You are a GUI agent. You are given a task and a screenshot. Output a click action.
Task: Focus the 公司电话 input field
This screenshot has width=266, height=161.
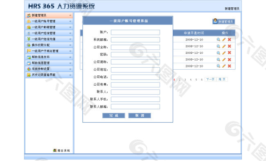tap(135, 77)
